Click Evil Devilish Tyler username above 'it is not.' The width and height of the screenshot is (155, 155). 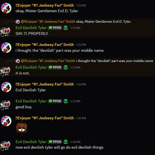31,67
